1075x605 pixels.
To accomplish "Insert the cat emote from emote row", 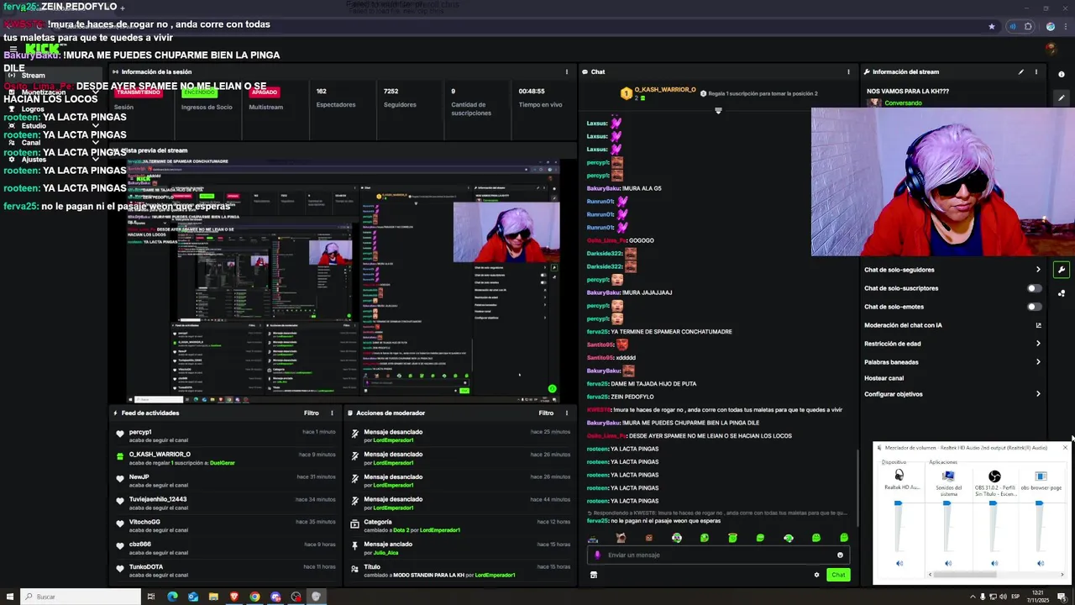I will [x=621, y=538].
